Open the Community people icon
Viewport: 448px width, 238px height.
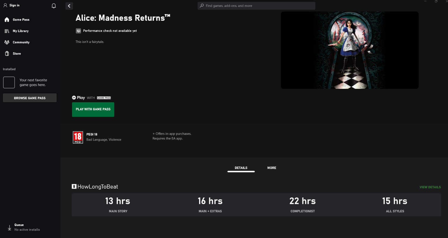pyautogui.click(x=7, y=42)
